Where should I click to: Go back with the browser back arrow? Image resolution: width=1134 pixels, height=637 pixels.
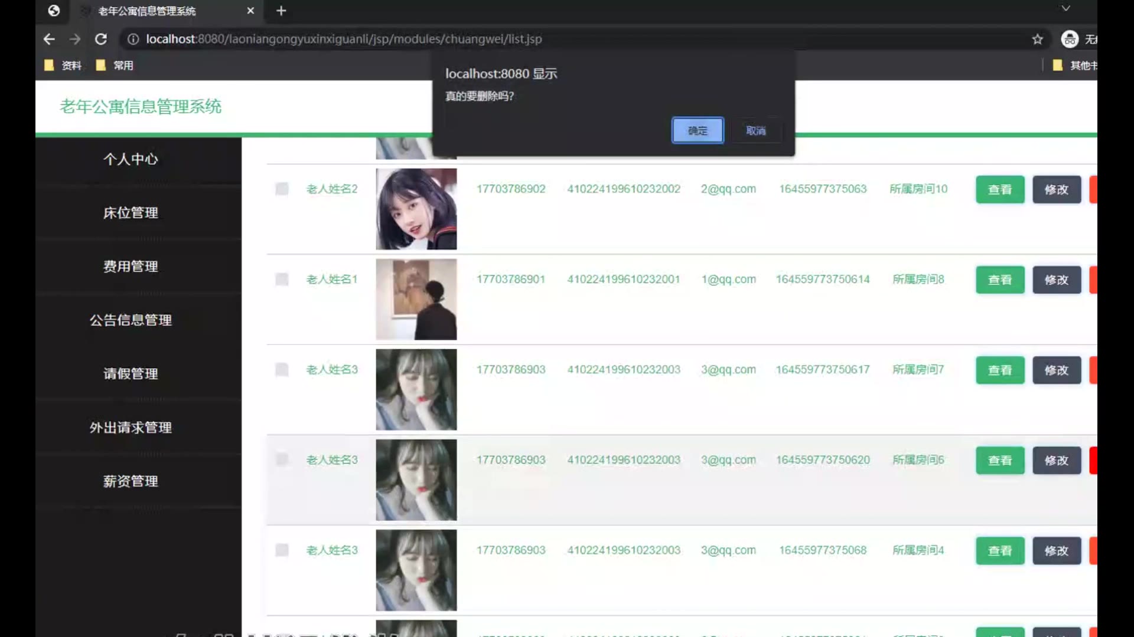(x=49, y=39)
